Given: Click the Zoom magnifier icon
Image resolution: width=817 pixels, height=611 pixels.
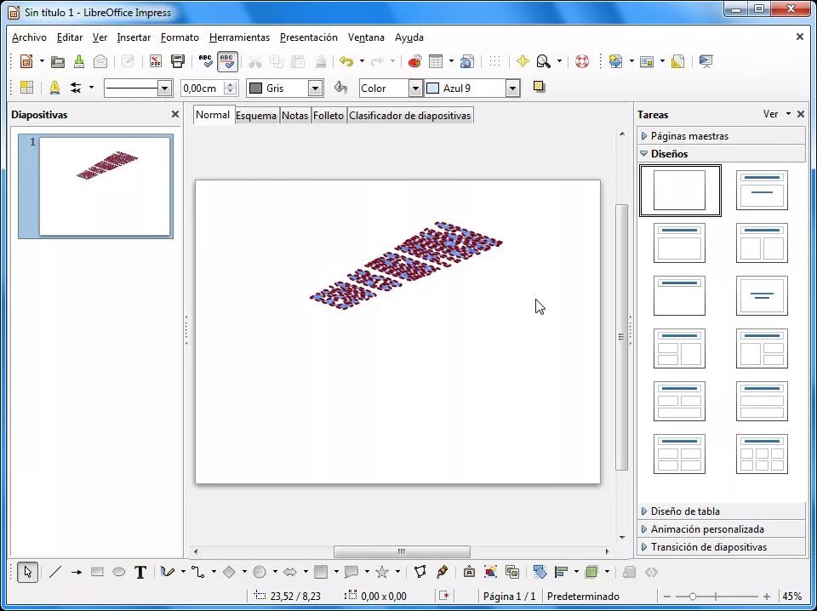Looking at the screenshot, I should click(x=544, y=61).
